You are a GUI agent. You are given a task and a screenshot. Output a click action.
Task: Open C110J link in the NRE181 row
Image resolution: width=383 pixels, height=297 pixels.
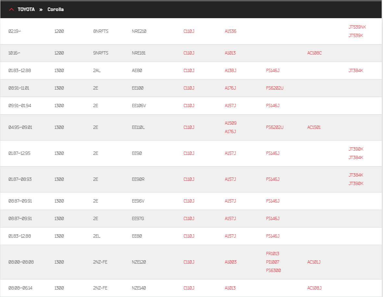(x=189, y=53)
